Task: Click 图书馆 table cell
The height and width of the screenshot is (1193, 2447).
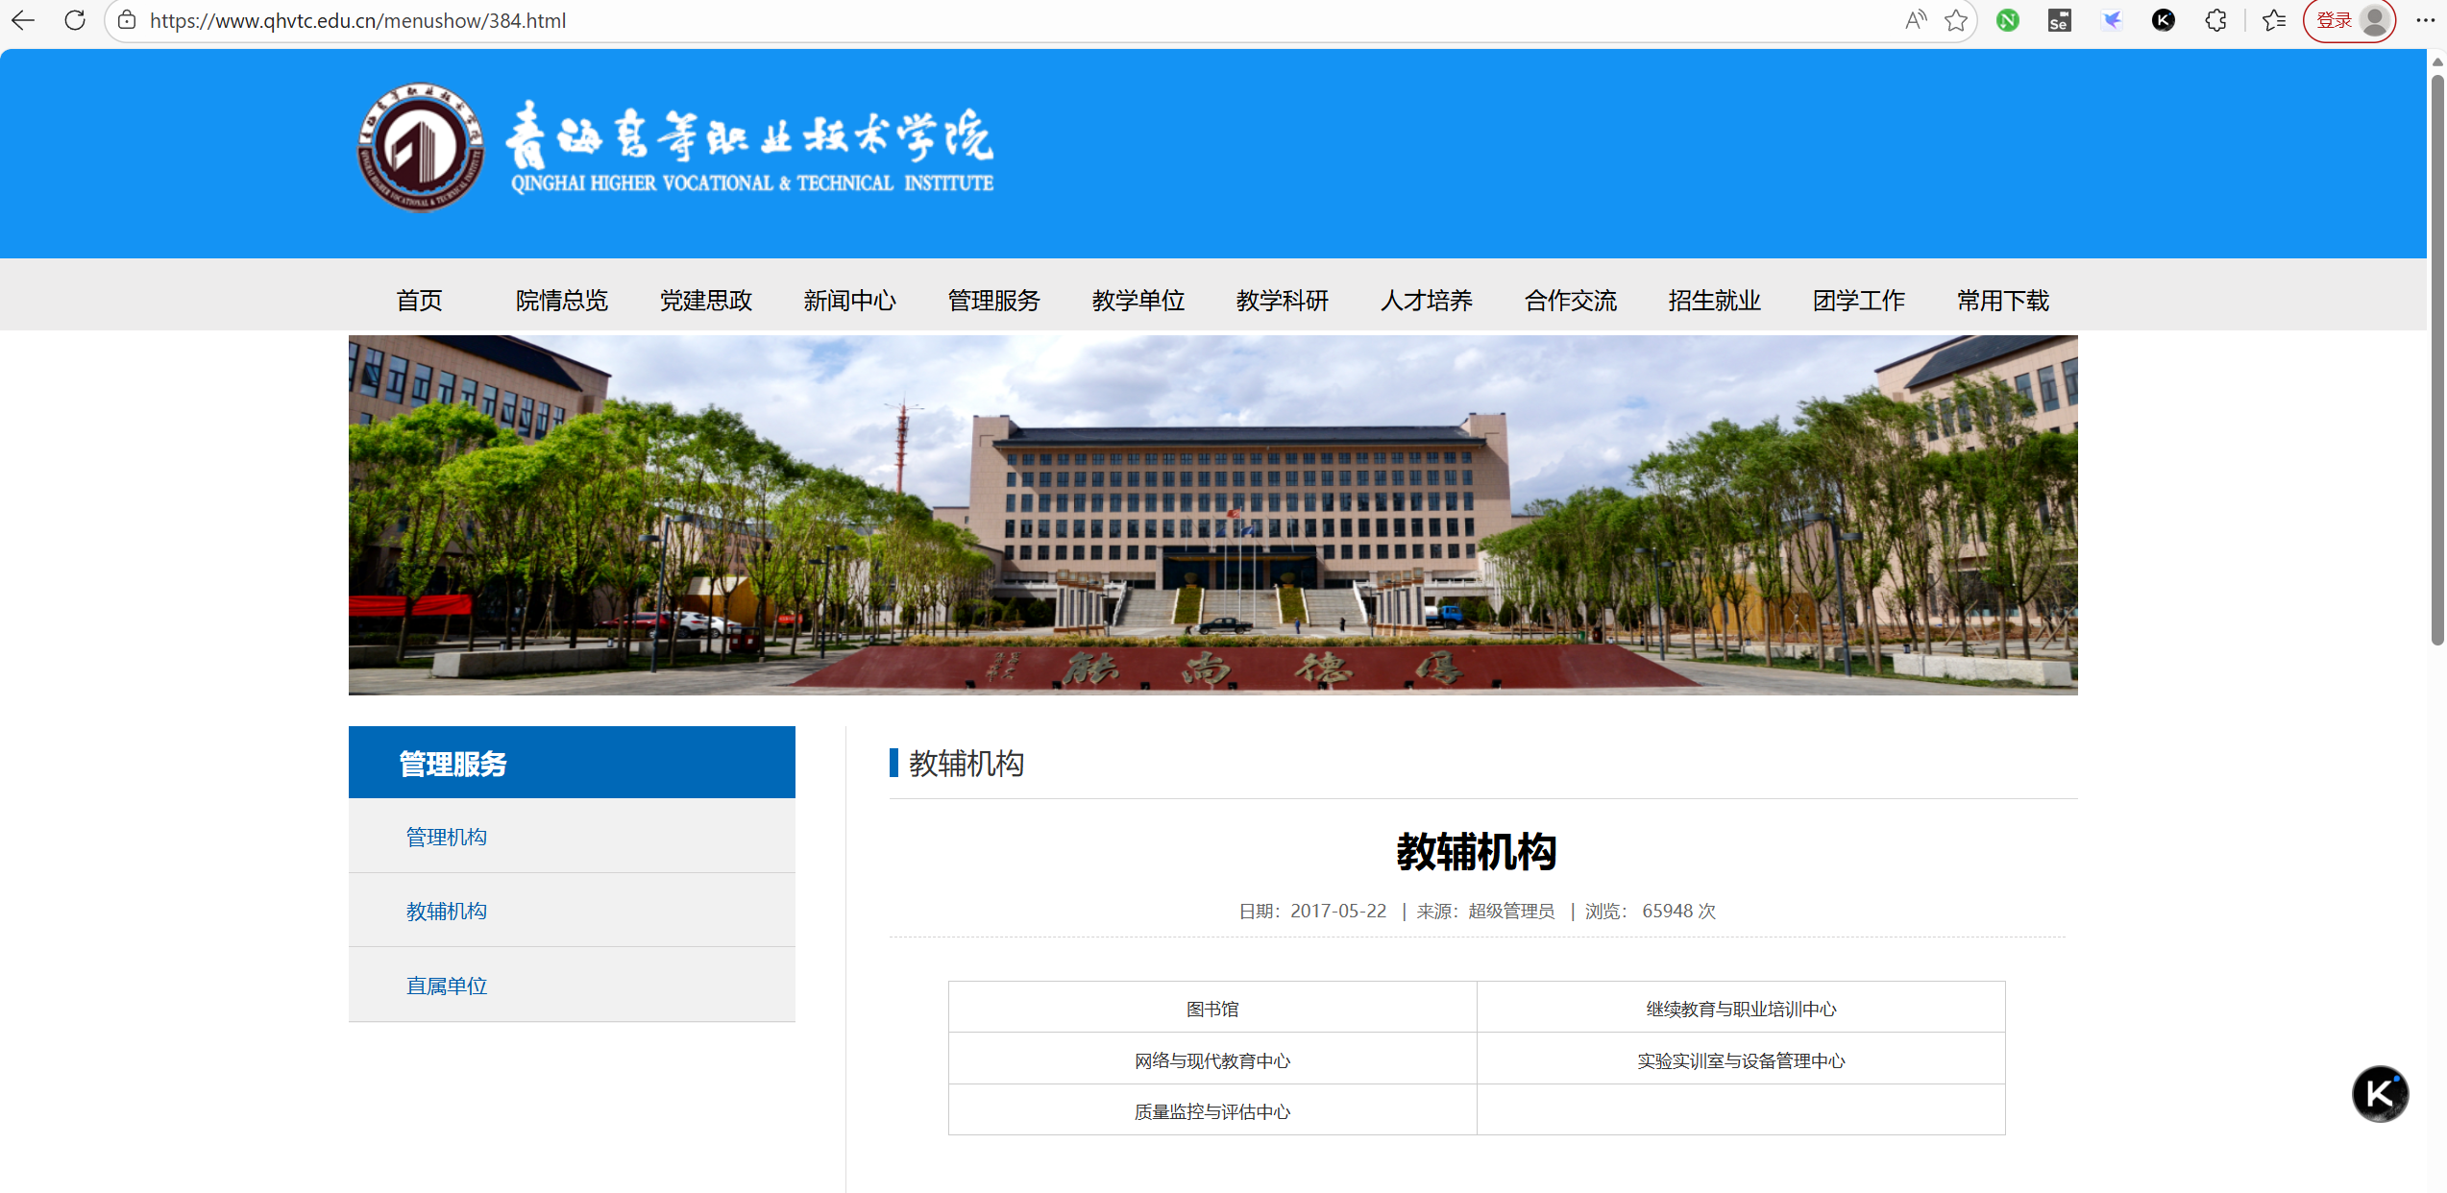Action: (x=1212, y=1009)
